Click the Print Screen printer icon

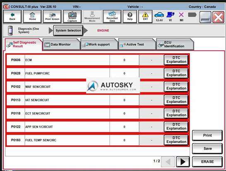(x=52, y=17)
